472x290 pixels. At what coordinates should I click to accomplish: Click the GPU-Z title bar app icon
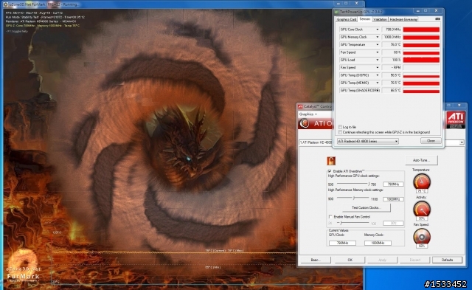click(x=336, y=12)
